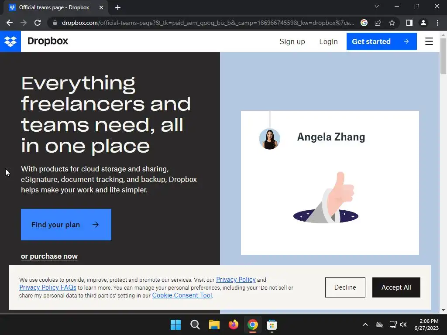Open Firefox from the taskbar
Image resolution: width=447 pixels, height=335 pixels.
pyautogui.click(x=233, y=325)
